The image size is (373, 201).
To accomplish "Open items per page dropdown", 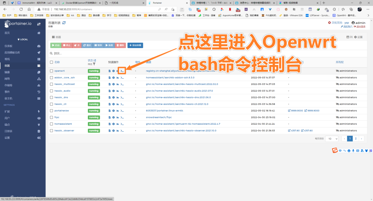I will 332,139.
